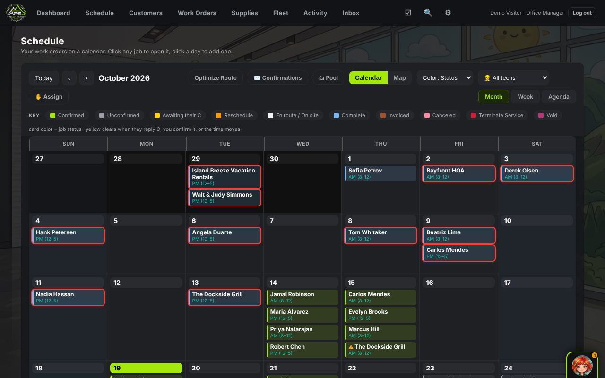Open search with the magnifier icon

click(428, 13)
